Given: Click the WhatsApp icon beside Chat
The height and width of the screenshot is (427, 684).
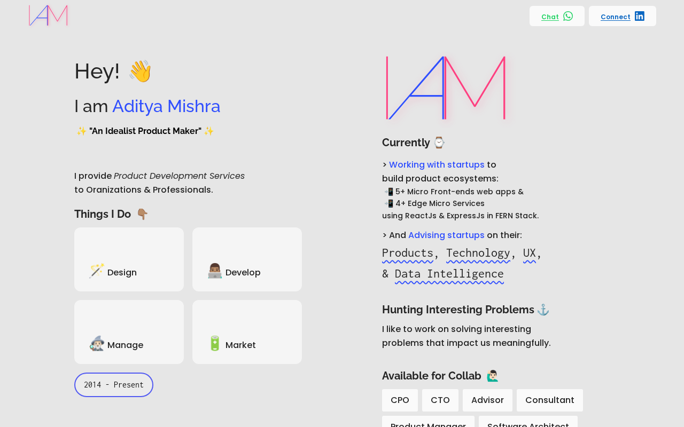Looking at the screenshot, I should click(x=568, y=16).
